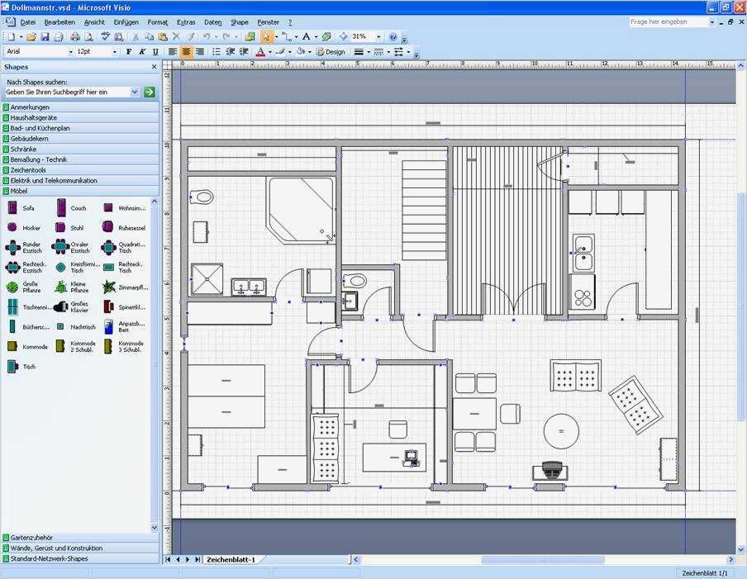
Task: Click the Design button
Action: coord(331,51)
